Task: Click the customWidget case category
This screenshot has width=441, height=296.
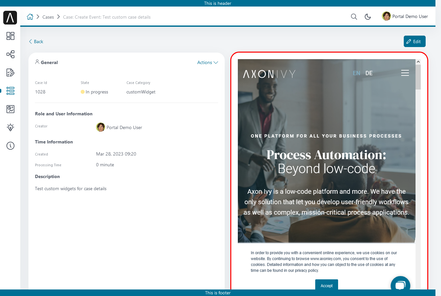Action: tap(141, 92)
